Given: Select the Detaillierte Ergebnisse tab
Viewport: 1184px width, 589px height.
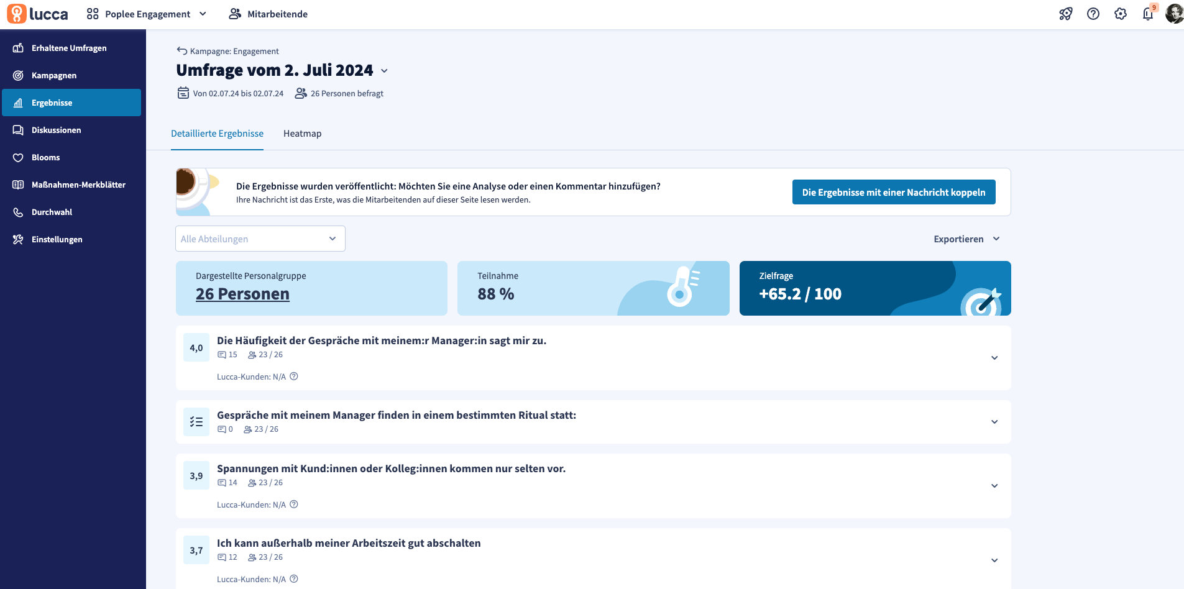Looking at the screenshot, I should tap(217, 134).
